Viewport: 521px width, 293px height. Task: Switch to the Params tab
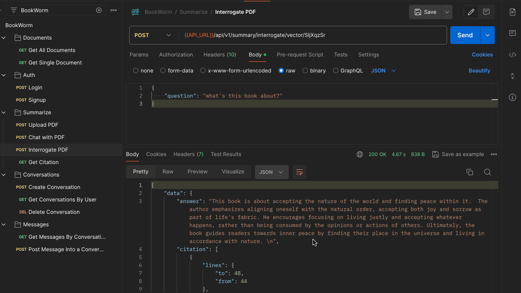point(139,55)
